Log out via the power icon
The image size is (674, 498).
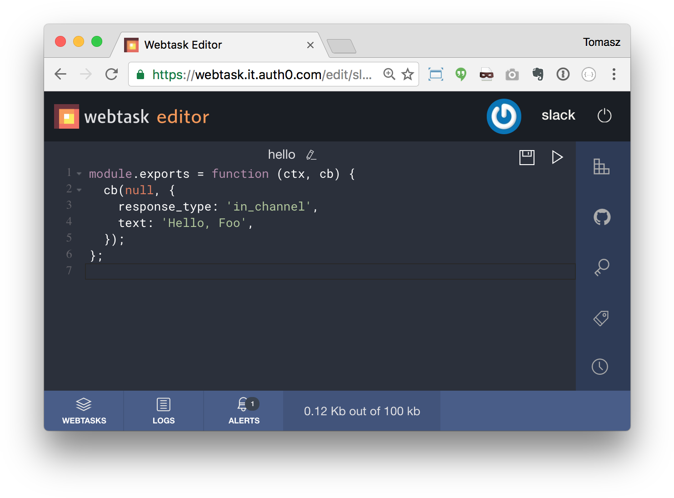click(604, 116)
